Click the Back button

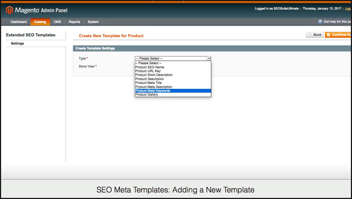point(315,35)
